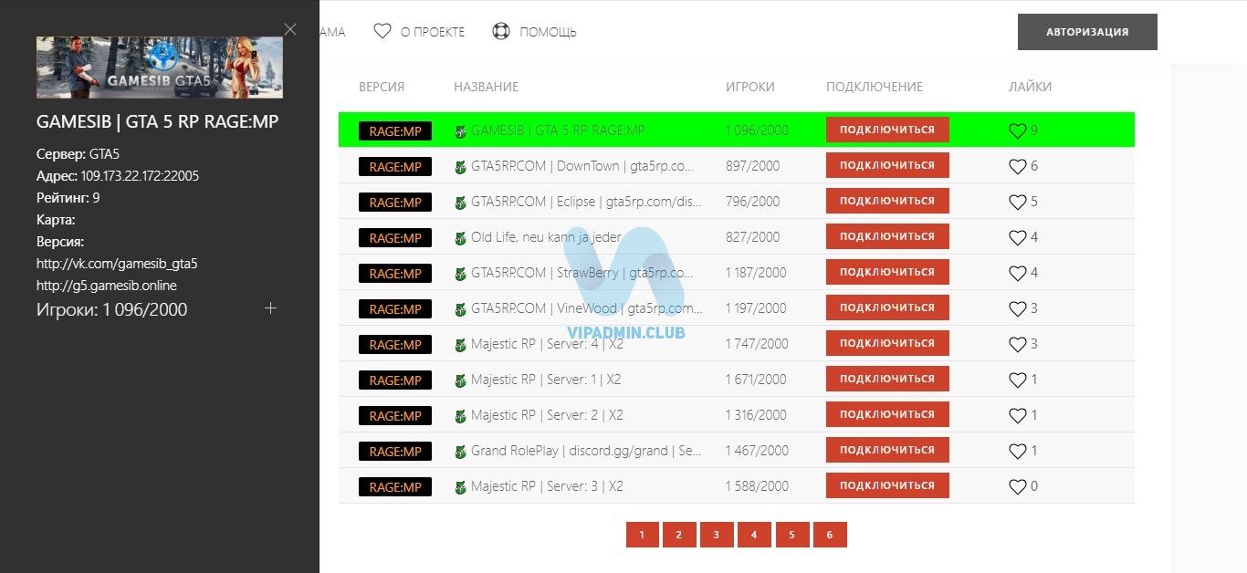The width and height of the screenshot is (1247, 573).
Task: Connect to GTA5RP.COM | VineWood server
Action: (x=887, y=307)
